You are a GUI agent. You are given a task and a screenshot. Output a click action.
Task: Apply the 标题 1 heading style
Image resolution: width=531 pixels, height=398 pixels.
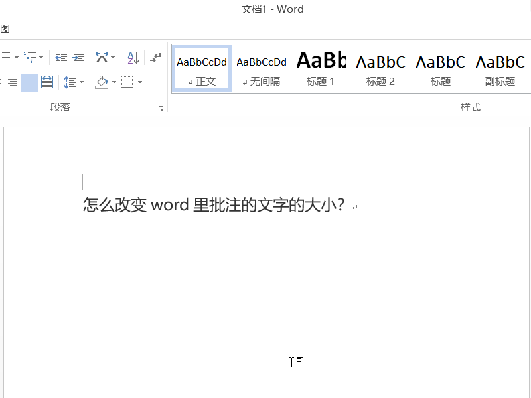pyautogui.click(x=321, y=69)
